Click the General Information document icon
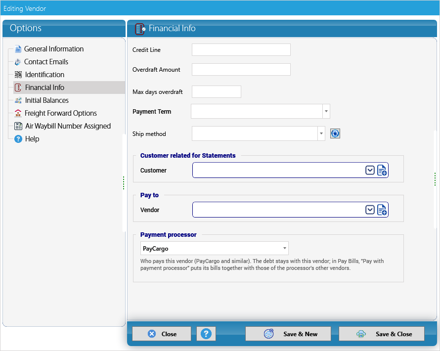Image resolution: width=440 pixels, height=351 pixels. pos(18,49)
